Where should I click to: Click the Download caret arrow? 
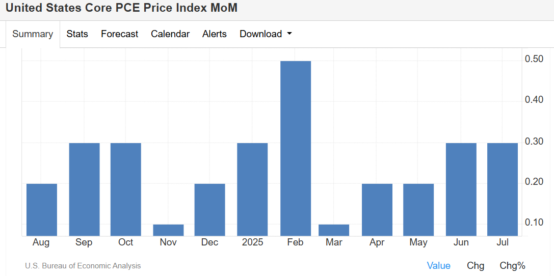click(289, 34)
